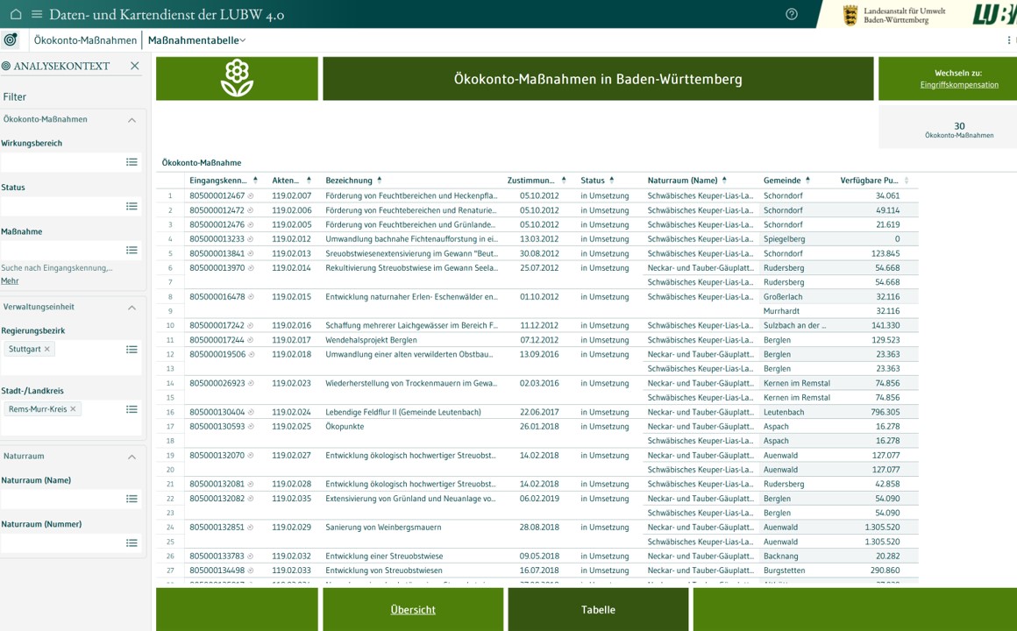Sort by Eingangskennung column arrow
Screen dimensions: 1017x631
255,181
